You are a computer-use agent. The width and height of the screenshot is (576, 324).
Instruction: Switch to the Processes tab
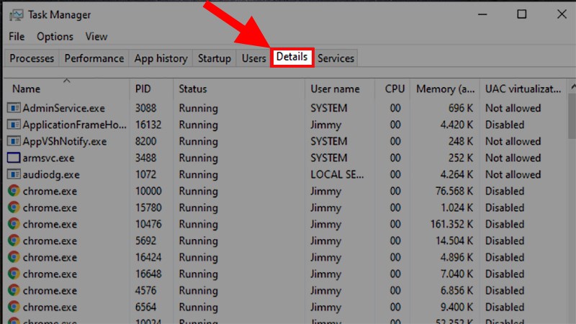coord(32,58)
